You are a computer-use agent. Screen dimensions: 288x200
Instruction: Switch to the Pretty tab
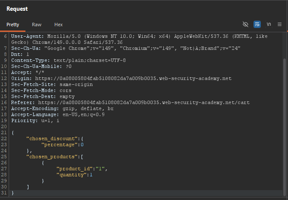(13, 25)
